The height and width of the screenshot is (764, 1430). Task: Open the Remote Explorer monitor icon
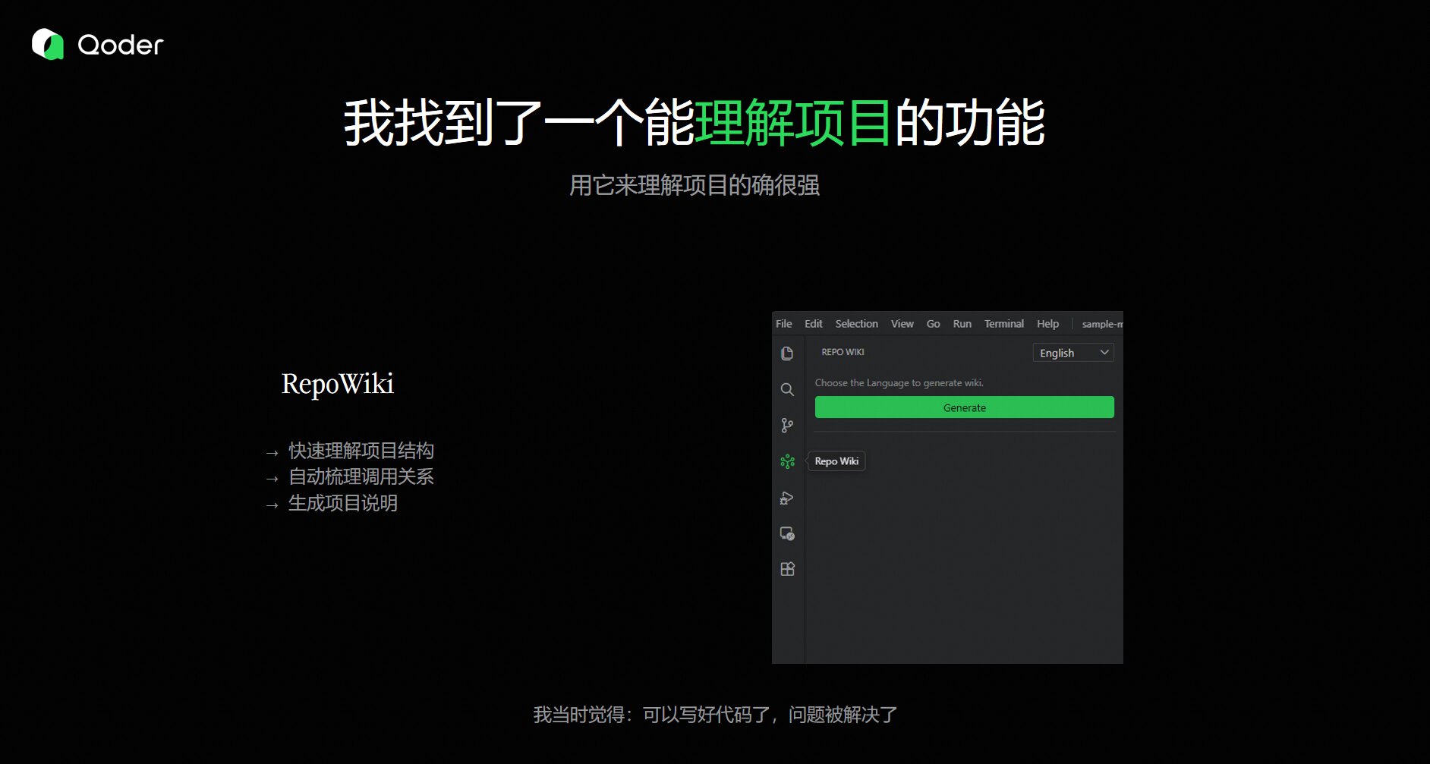tap(787, 533)
